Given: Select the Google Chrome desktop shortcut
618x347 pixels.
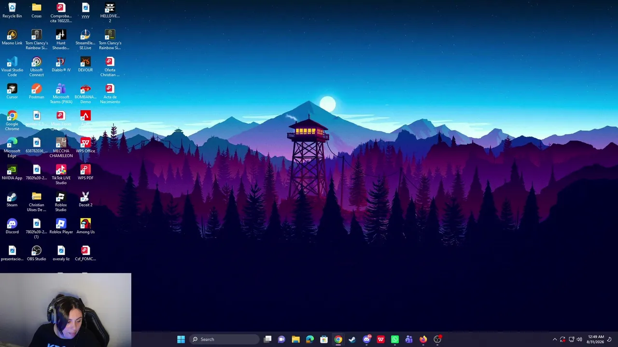Looking at the screenshot, I should coord(12,121).
